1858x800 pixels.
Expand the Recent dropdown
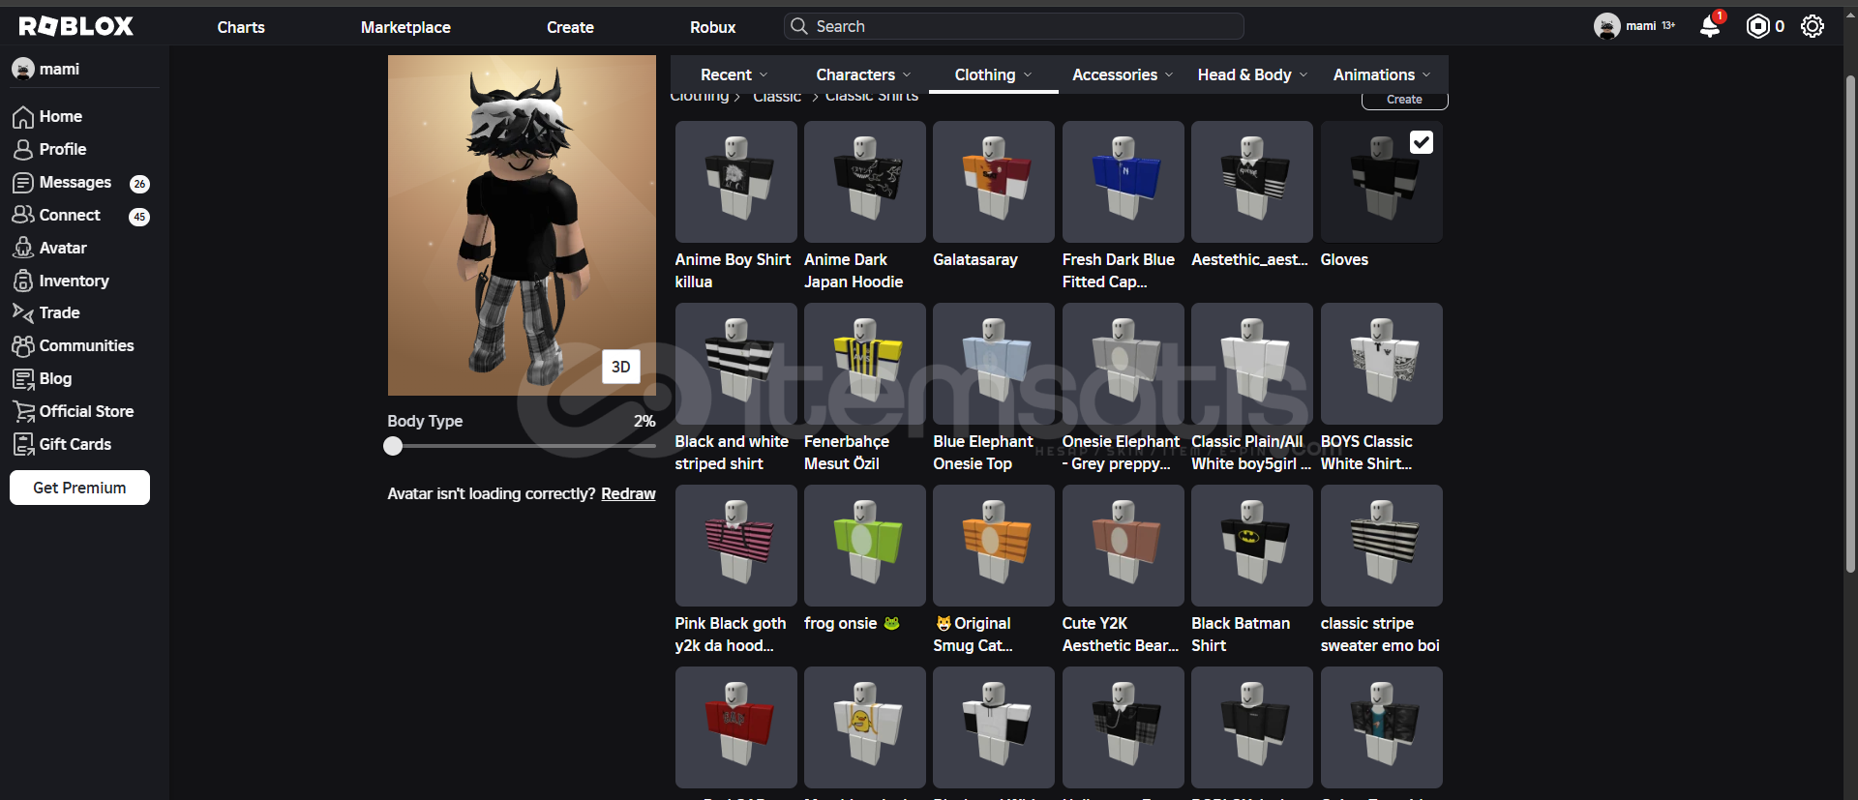coord(734,74)
